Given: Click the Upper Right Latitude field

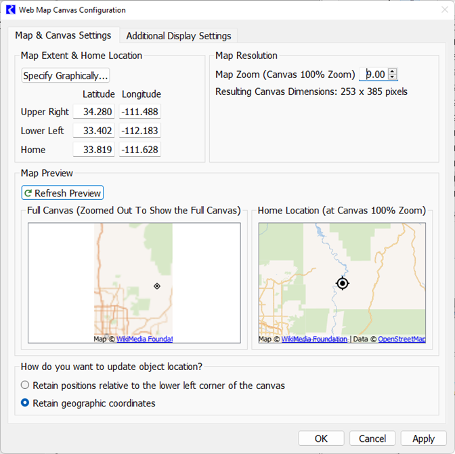Looking at the screenshot, I should click(94, 112).
